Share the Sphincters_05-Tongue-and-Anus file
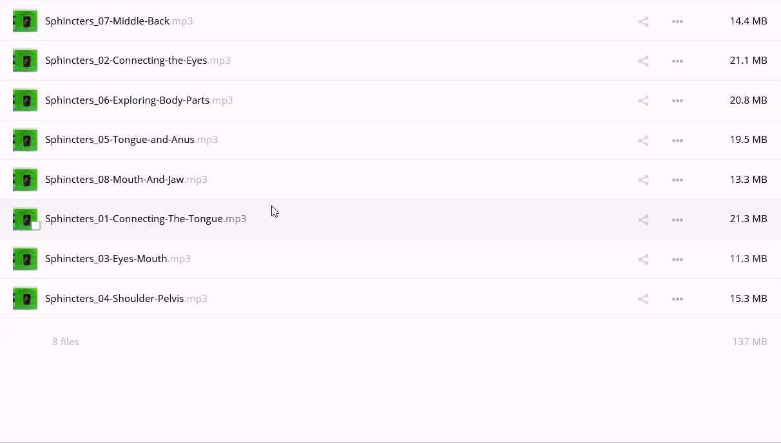 (643, 140)
